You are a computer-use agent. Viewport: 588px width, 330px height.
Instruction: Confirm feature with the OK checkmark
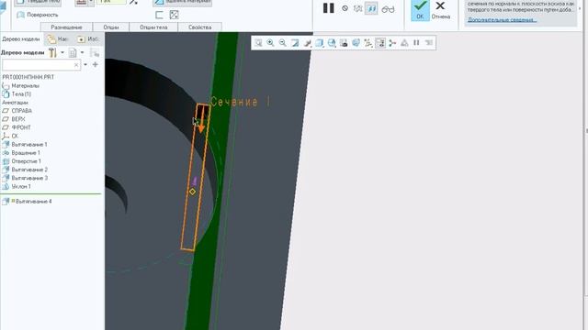(x=420, y=10)
